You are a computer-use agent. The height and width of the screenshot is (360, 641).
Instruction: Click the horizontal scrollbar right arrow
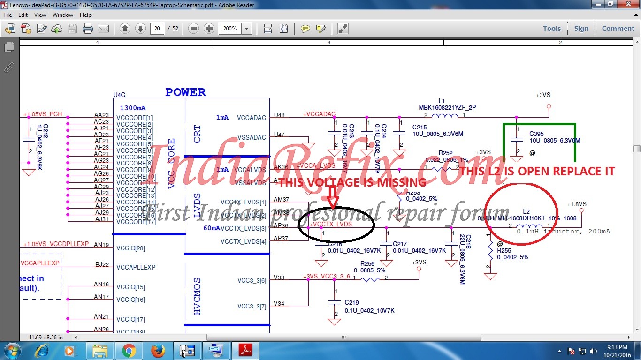click(x=629, y=337)
